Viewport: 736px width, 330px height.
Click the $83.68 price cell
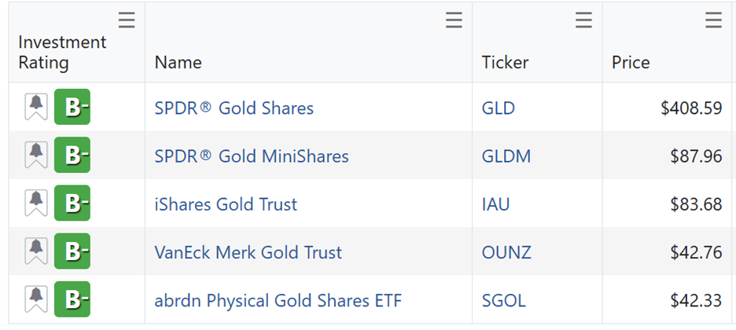[x=696, y=205]
